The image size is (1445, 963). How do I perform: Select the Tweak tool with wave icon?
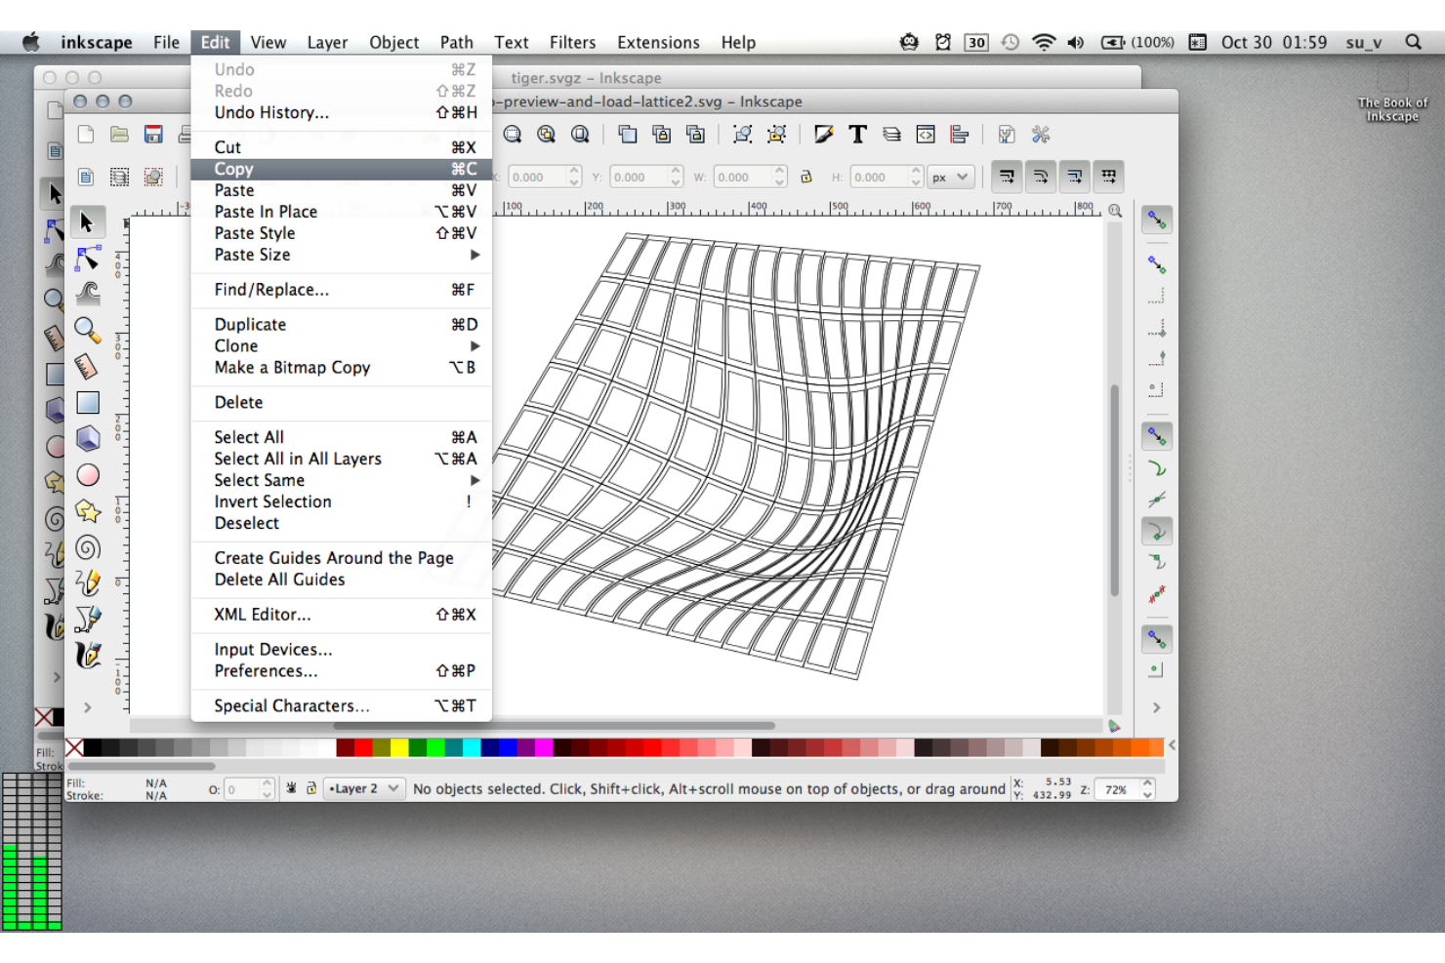click(x=88, y=294)
